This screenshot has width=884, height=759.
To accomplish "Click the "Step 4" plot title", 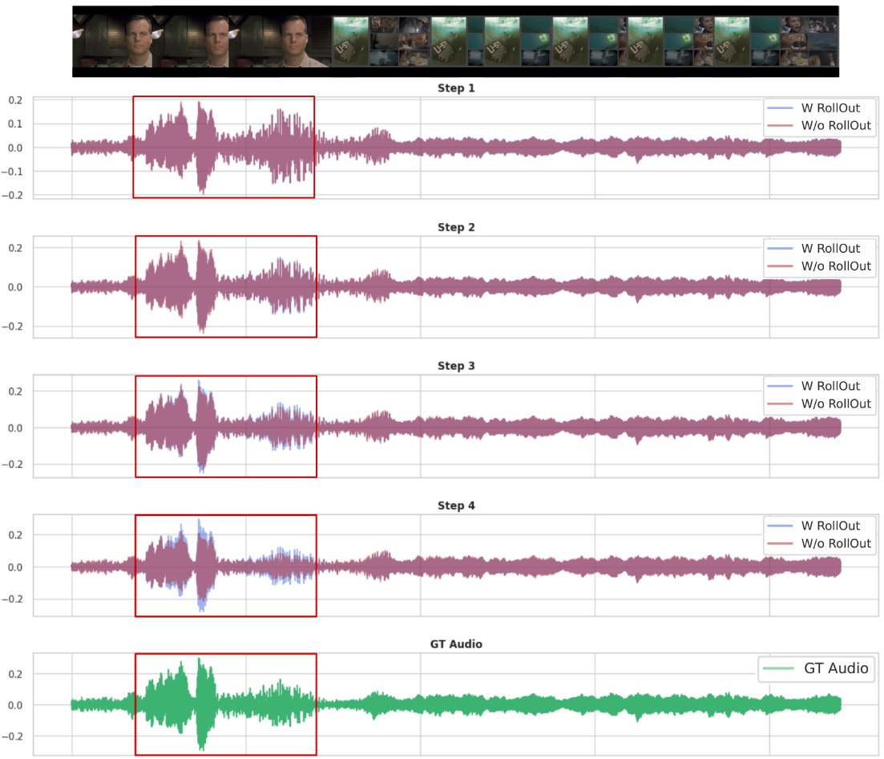I will click(456, 505).
